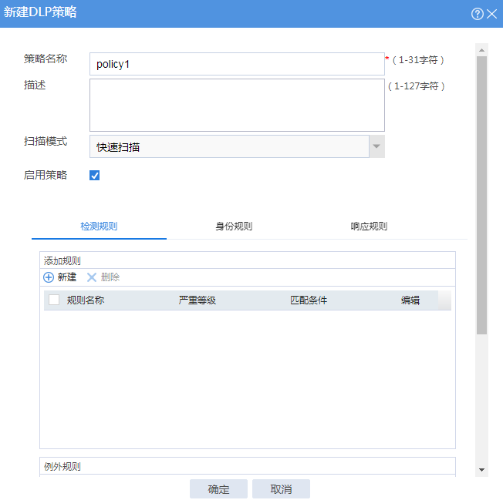Check the select-all rules header checkbox
Image resolution: width=503 pixels, height=500 pixels.
pyautogui.click(x=54, y=300)
